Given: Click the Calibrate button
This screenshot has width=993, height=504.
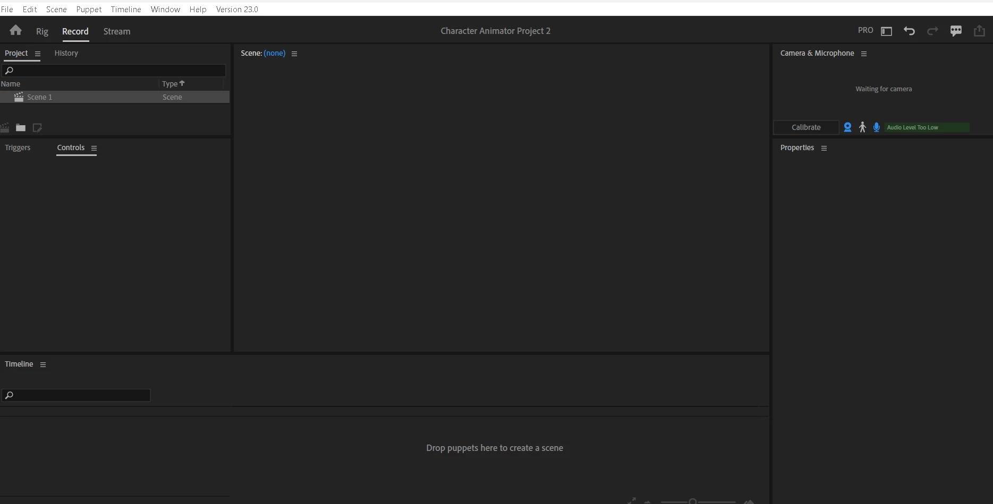Looking at the screenshot, I should 806,127.
